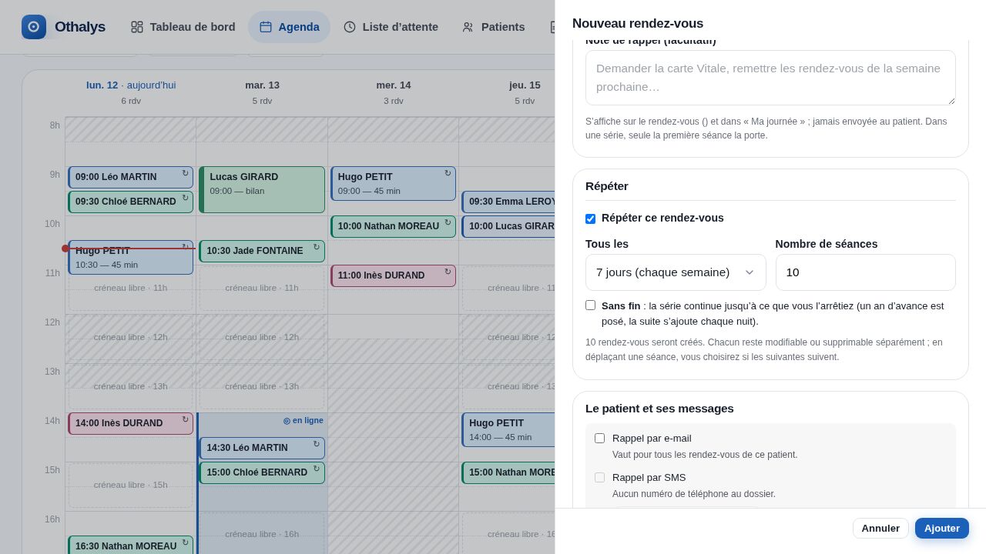Click the Liste d'attente clock icon

pyautogui.click(x=350, y=27)
